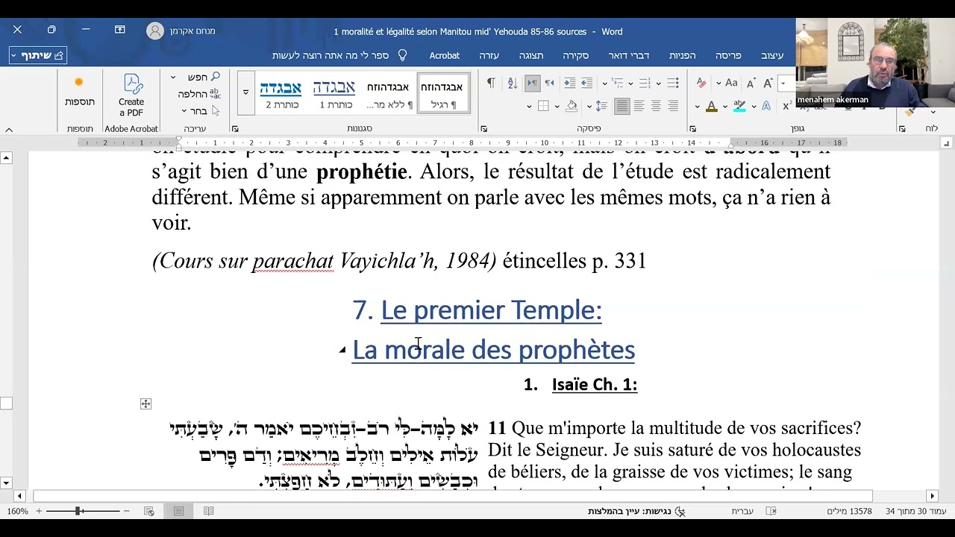This screenshot has width=955, height=537.
Task: Apply the כותרת 2 heading style
Action: [281, 94]
